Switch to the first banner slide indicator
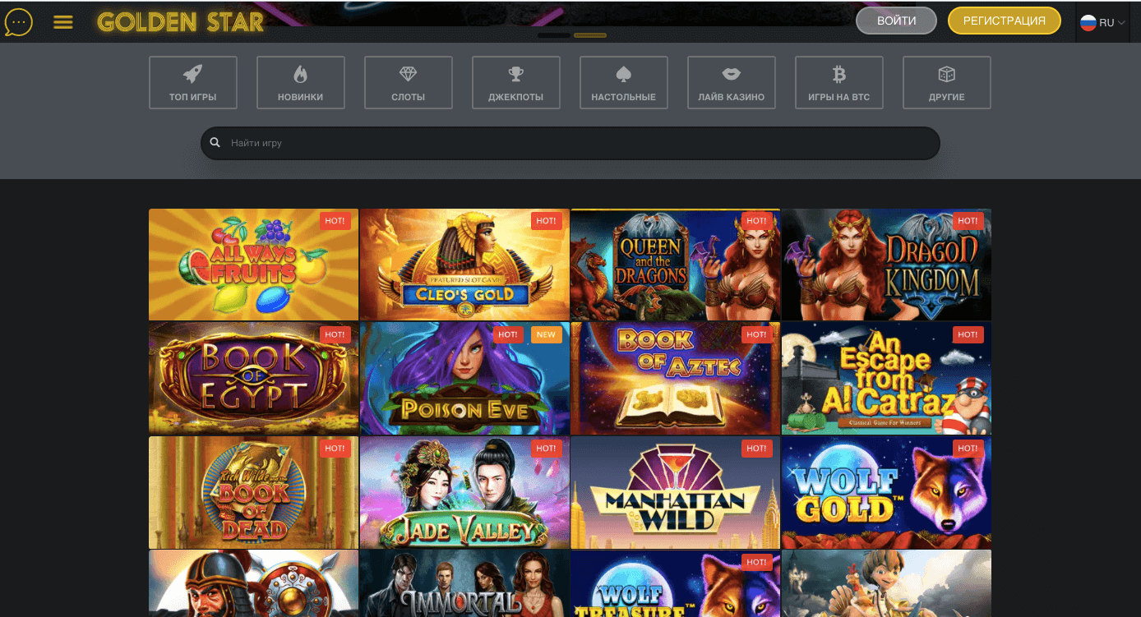Viewport: 1141px width, 617px height. click(x=554, y=35)
